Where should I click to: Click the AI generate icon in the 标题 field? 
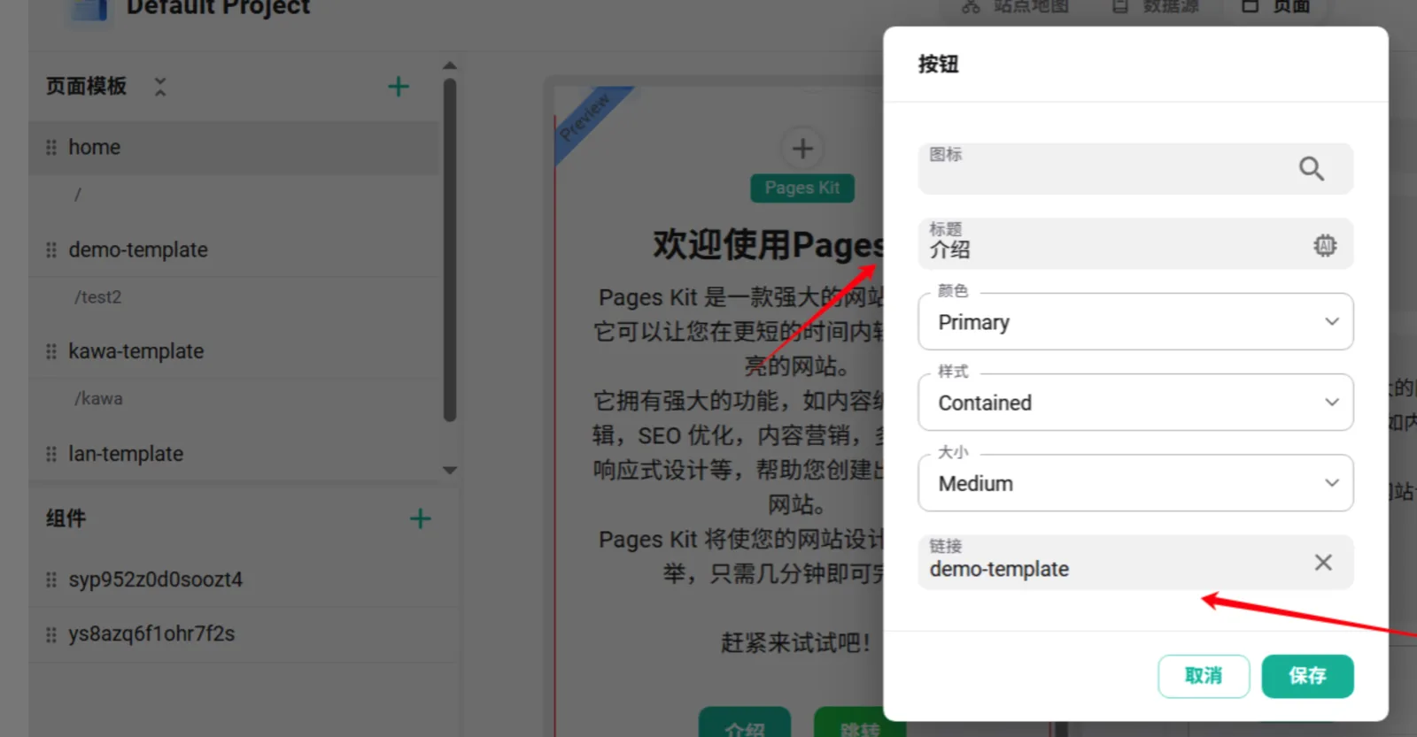1325,245
